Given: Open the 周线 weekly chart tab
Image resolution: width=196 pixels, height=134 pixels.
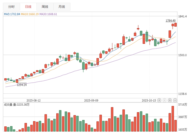Looking at the screenshot, I should point(44,6).
